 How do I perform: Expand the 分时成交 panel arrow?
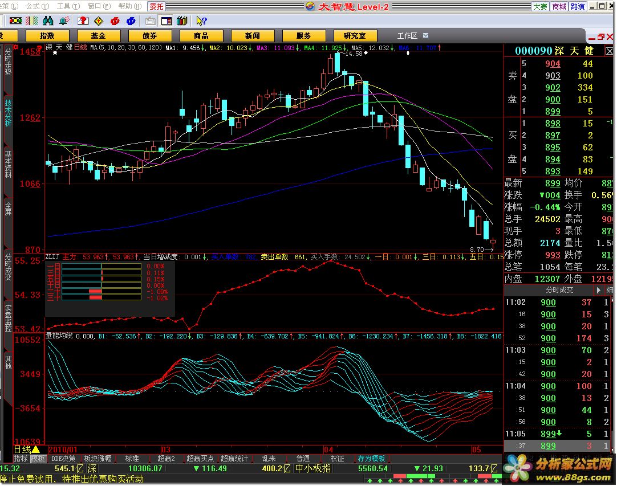pyautogui.click(x=598, y=290)
